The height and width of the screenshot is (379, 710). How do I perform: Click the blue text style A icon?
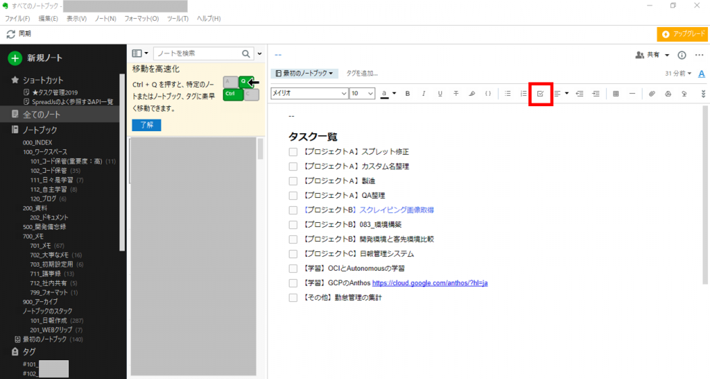(702, 74)
